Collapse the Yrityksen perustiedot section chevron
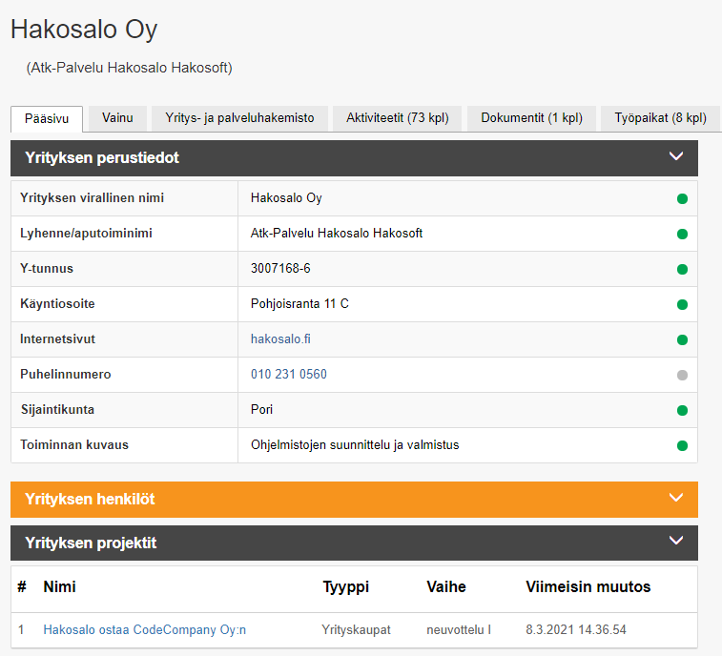 [x=675, y=156]
